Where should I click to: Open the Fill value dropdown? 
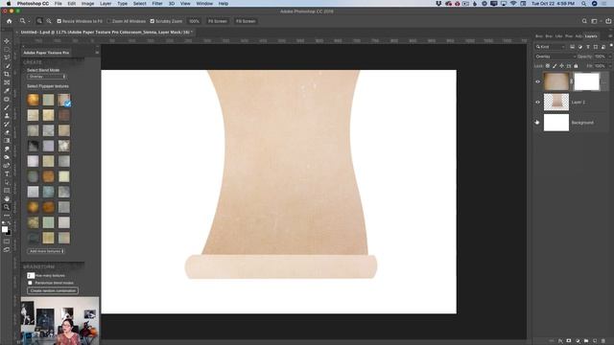[610, 66]
